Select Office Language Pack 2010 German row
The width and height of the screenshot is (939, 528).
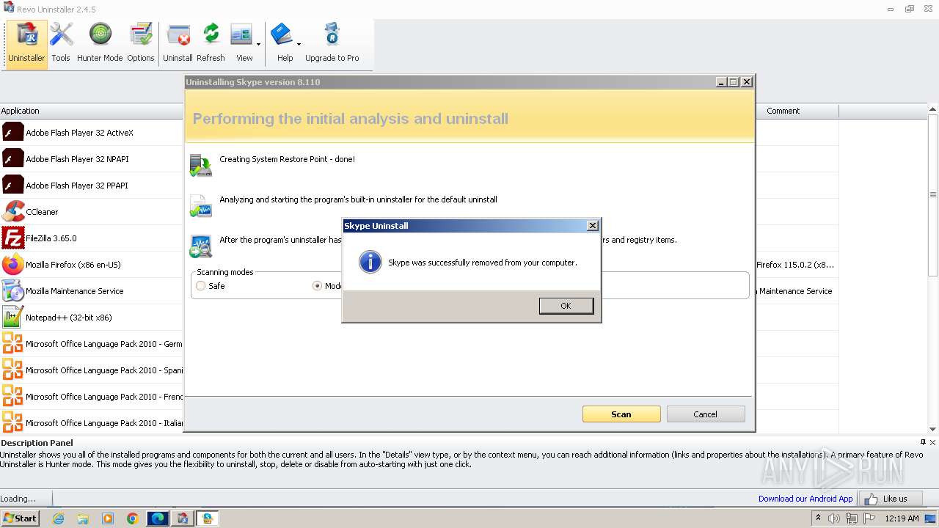pyautogui.click(x=92, y=344)
